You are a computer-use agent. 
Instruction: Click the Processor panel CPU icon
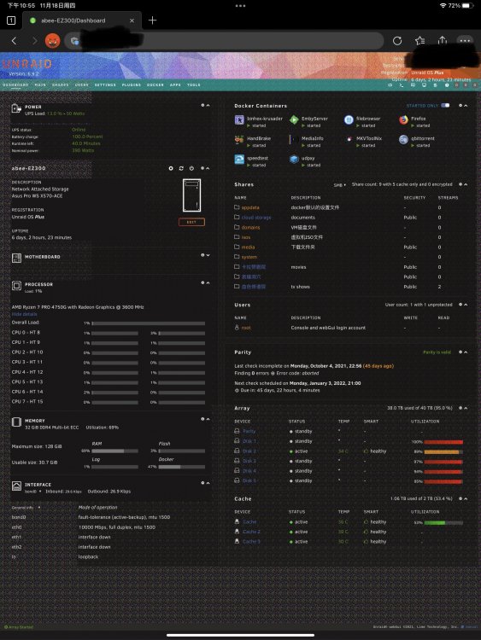(16, 286)
